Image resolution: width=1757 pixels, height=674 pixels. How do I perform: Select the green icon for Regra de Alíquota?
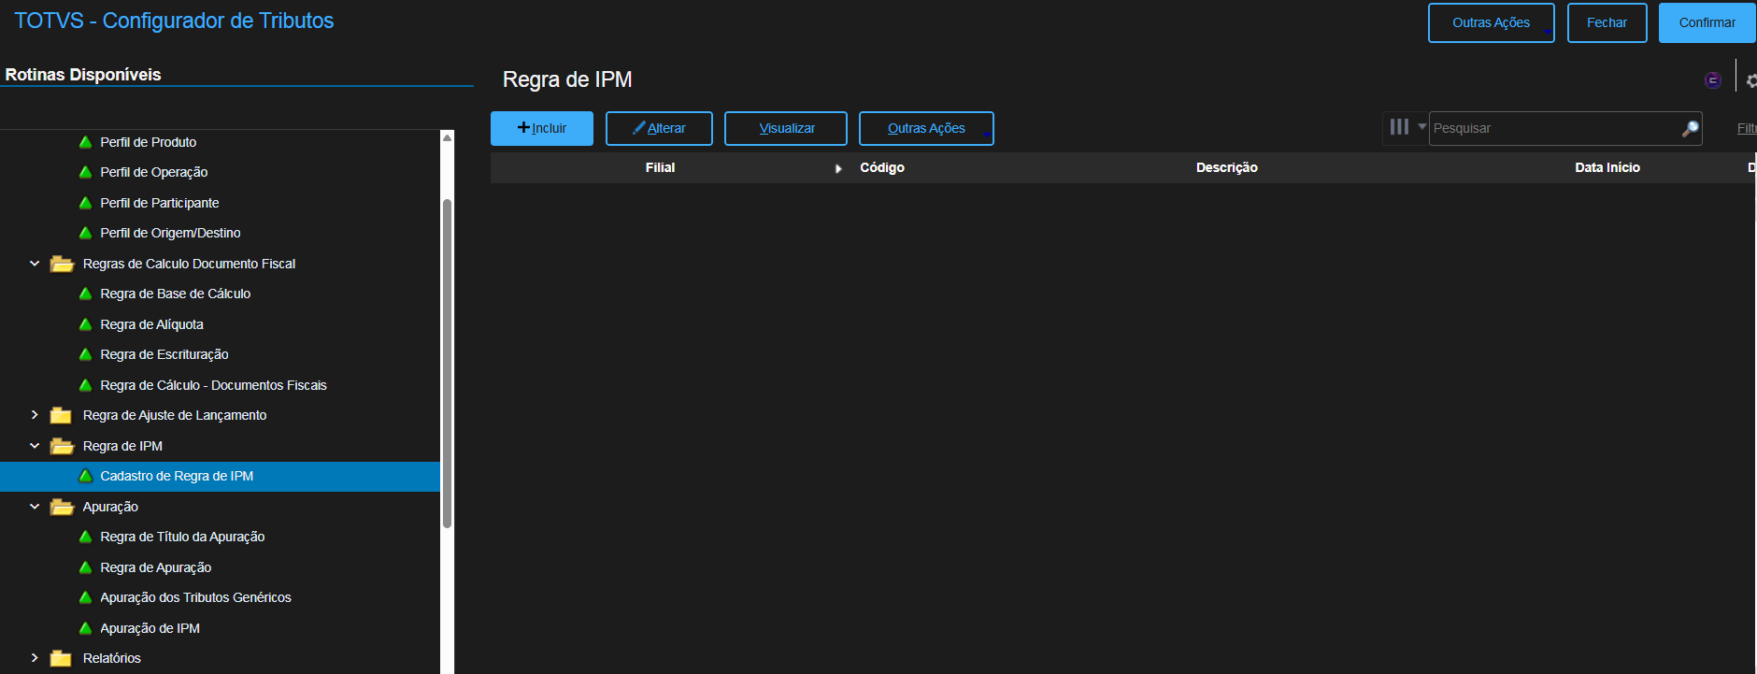pyautogui.click(x=85, y=324)
